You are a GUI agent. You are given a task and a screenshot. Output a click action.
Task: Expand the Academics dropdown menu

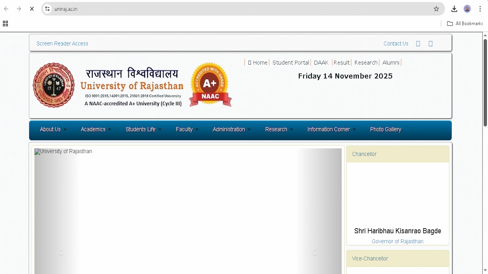pos(96,129)
